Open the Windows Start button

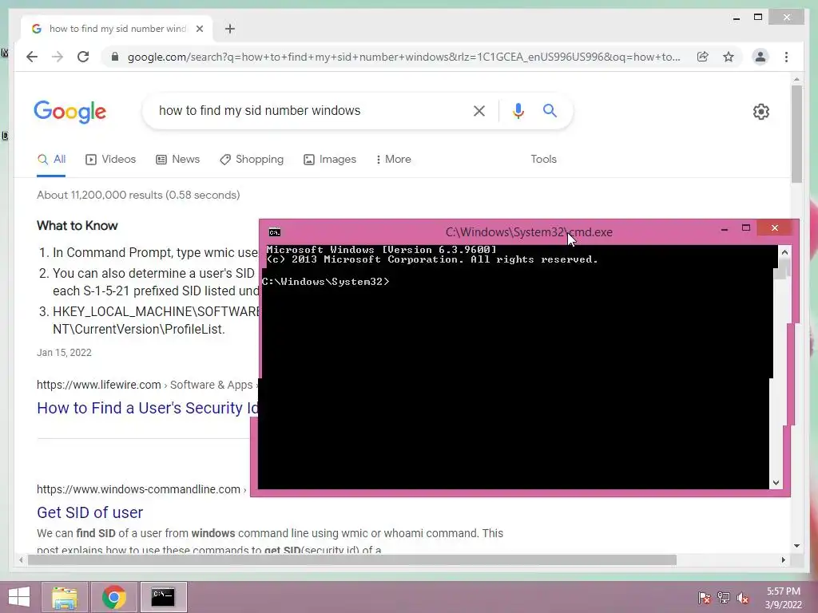(19, 597)
